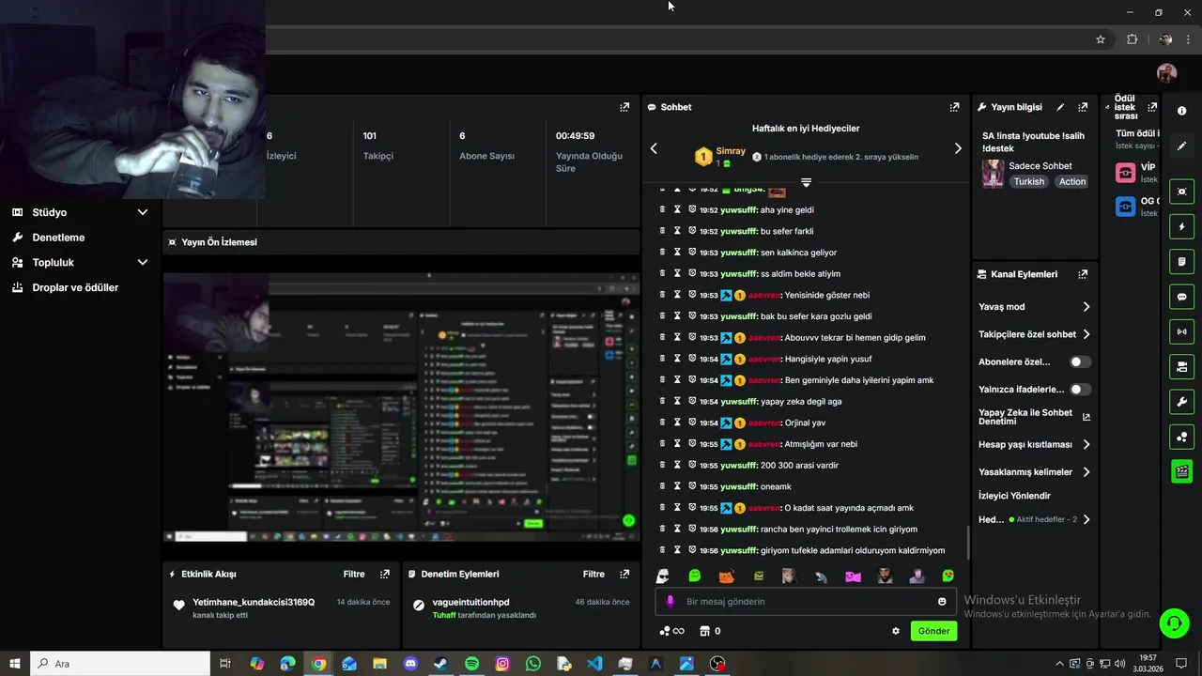Open Discord from the taskbar

[410, 664]
